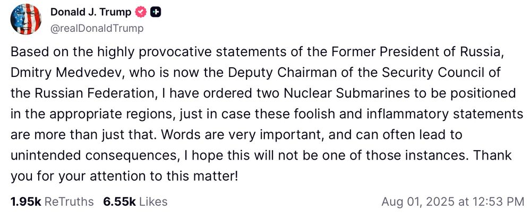This screenshot has height=219, width=531.
Task: Open the Donald J. Trump display name
Action: click(91, 13)
